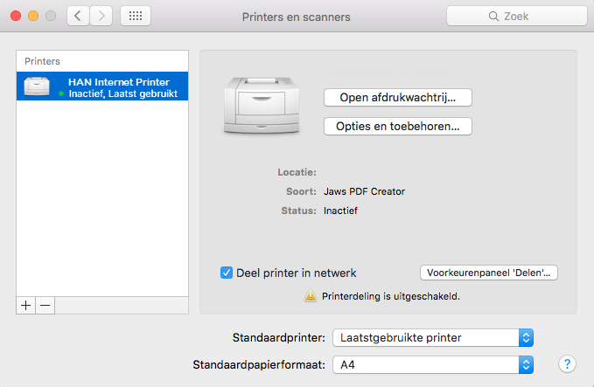Click 'Opties en toebehoren…' button
Viewport: 594px width, 387px height.
click(398, 127)
